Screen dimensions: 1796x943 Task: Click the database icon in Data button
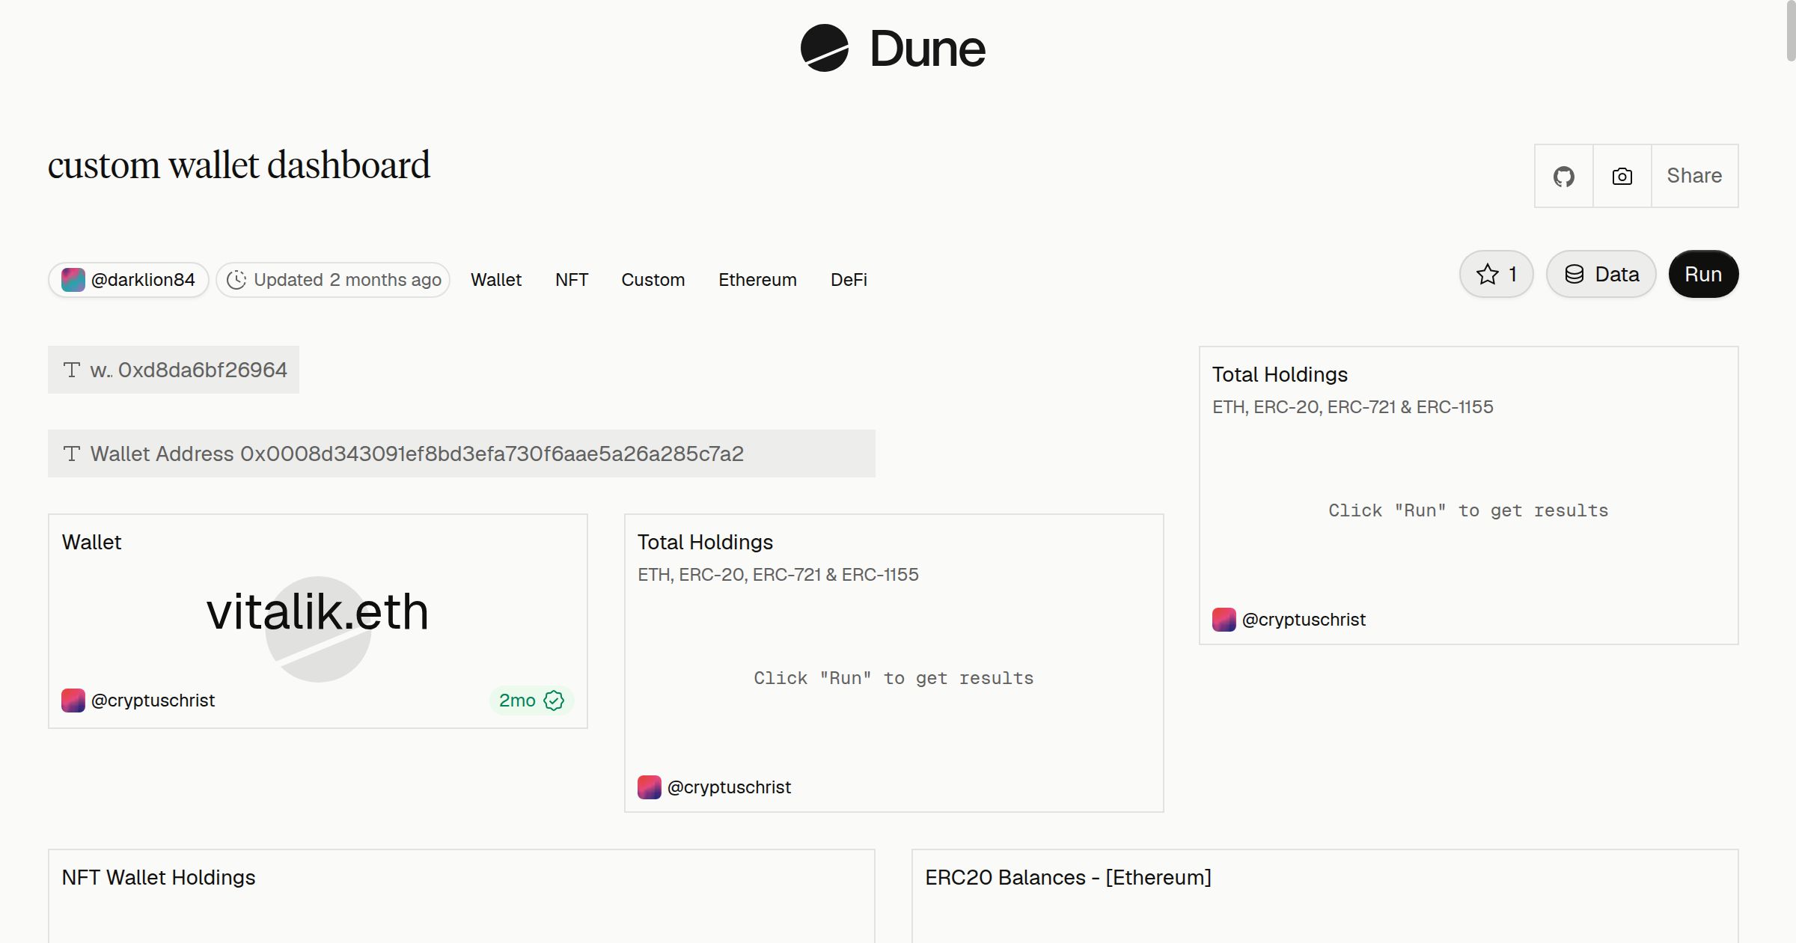[1574, 274]
